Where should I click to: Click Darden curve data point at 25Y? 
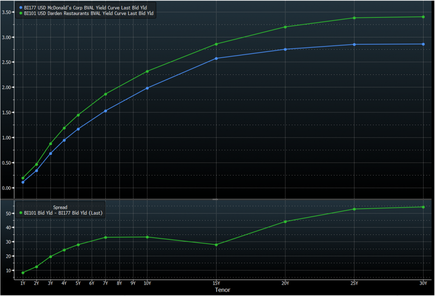point(354,18)
